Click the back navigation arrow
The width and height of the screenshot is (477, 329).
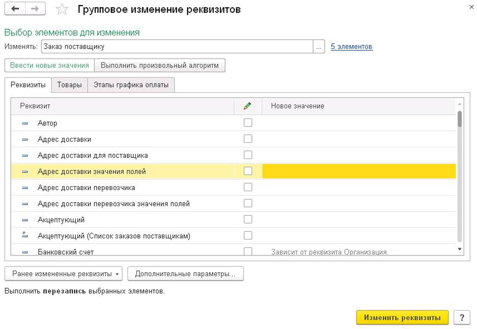(x=15, y=9)
